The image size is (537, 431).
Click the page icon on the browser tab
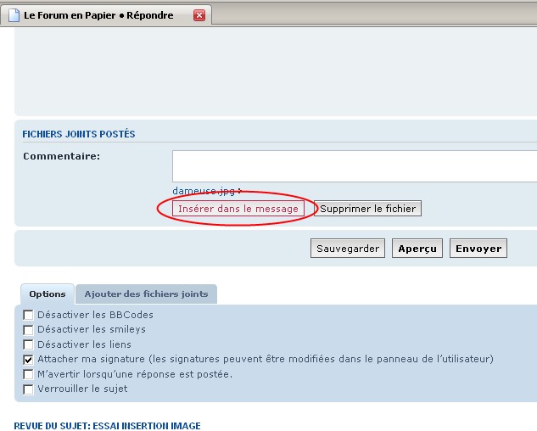[13, 15]
